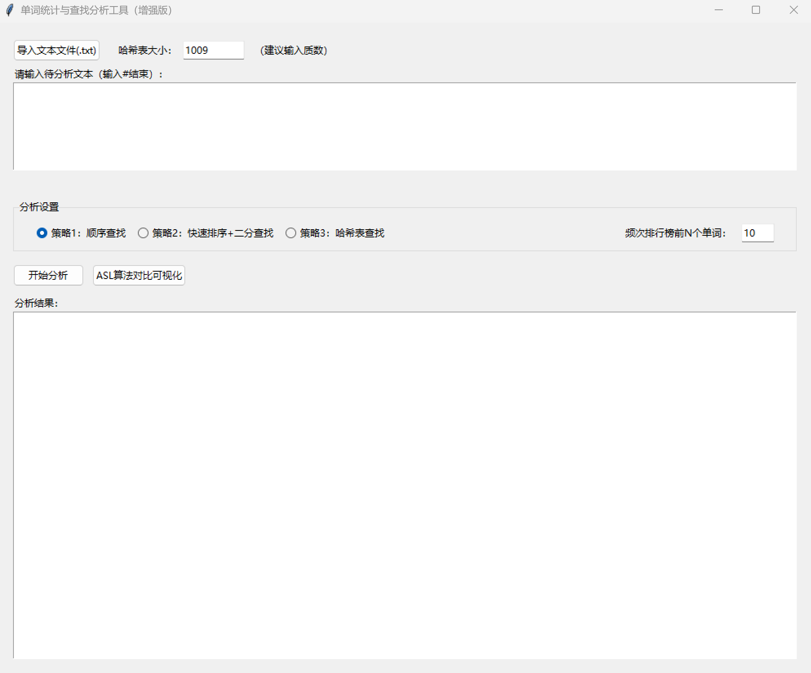This screenshot has width=811, height=673.
Task: Minimize the word analysis tool window
Action: click(718, 10)
